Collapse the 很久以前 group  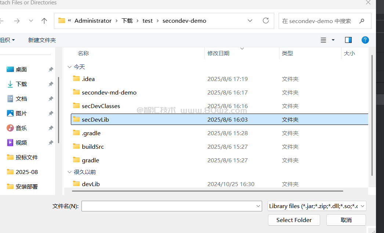pyautogui.click(x=69, y=172)
